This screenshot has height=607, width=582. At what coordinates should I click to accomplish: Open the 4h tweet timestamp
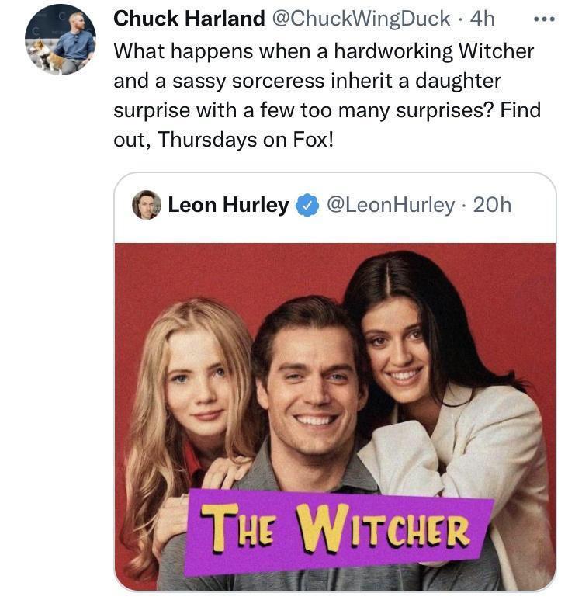(x=482, y=18)
